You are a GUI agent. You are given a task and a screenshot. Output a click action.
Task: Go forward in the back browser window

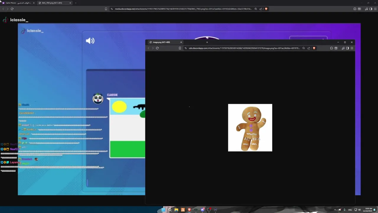(8, 9)
